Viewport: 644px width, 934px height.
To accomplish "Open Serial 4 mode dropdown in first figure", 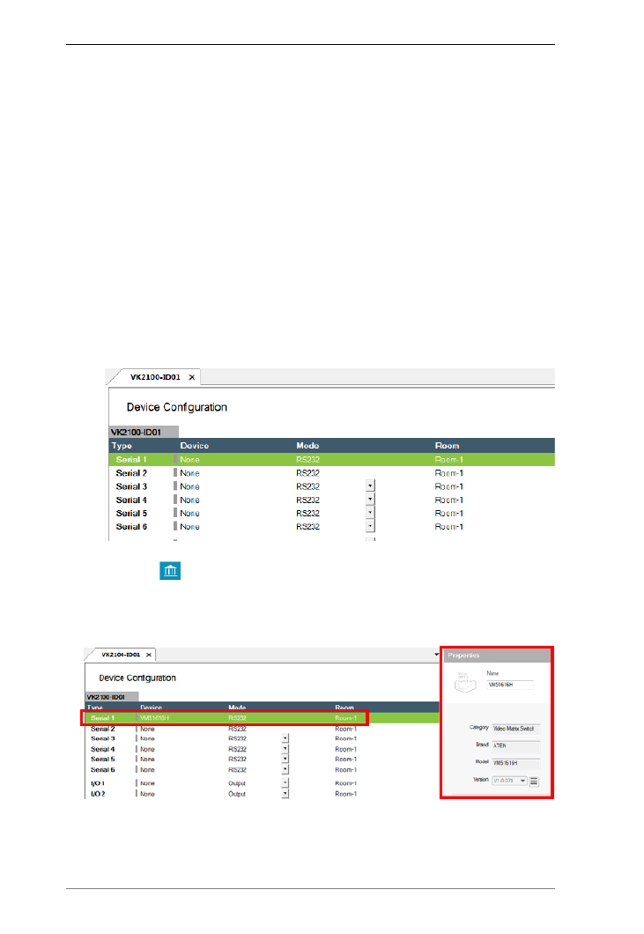I will click(x=370, y=500).
